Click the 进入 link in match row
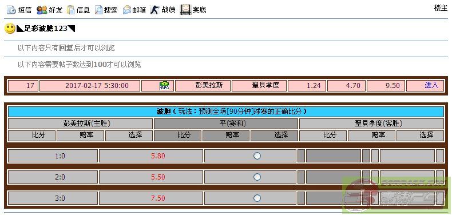Image resolution: width=452 pixels, height=215 pixels. (x=431, y=85)
